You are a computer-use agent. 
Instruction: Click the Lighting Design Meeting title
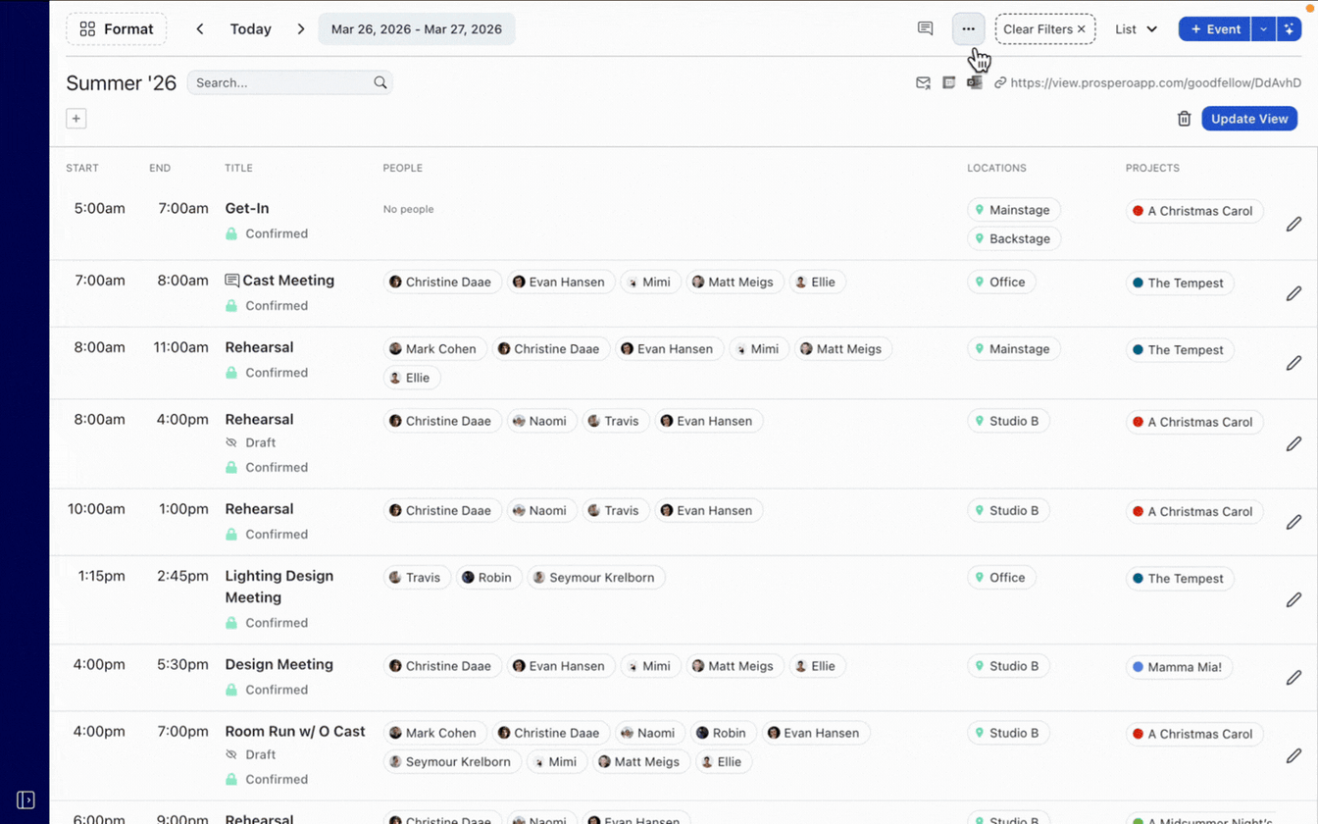pos(279,587)
